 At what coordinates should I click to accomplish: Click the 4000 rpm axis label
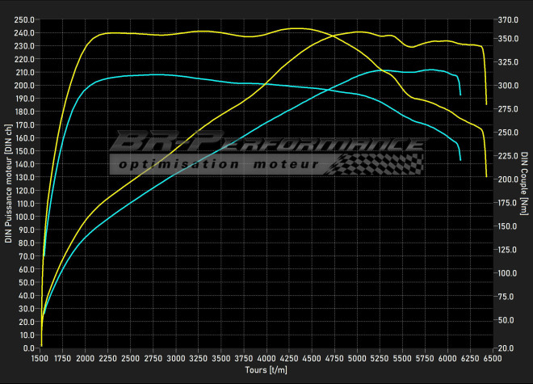click(x=266, y=358)
